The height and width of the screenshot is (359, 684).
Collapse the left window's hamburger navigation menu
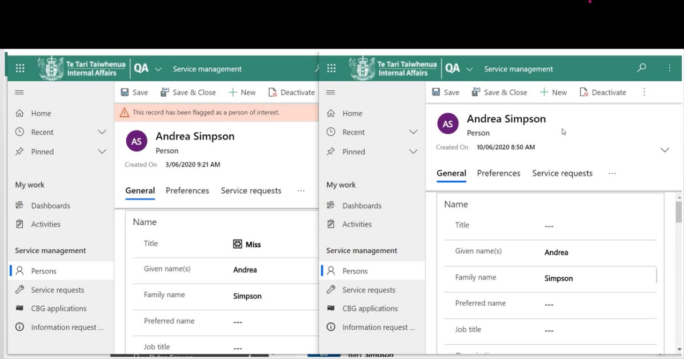[19, 92]
